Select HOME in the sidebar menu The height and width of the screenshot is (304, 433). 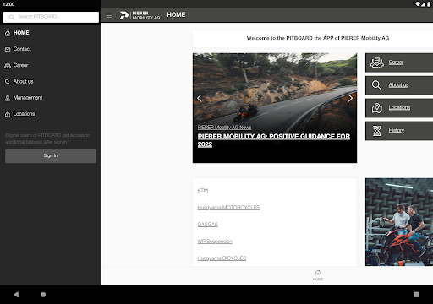tap(21, 33)
